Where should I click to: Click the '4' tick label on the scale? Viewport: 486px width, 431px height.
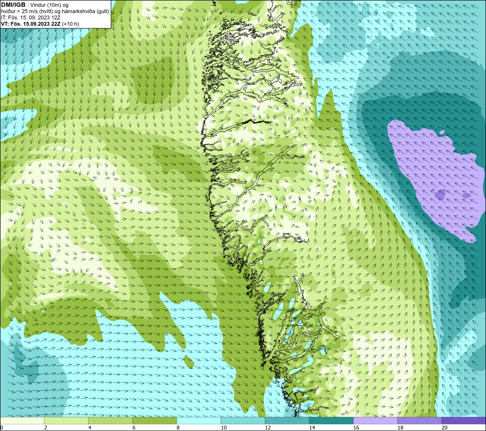click(89, 428)
